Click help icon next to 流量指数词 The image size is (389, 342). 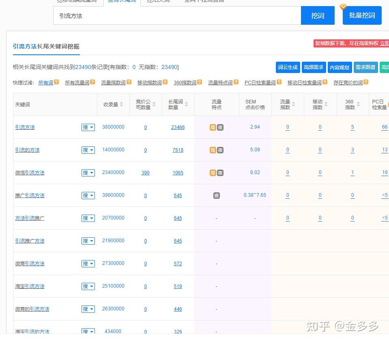[129, 82]
